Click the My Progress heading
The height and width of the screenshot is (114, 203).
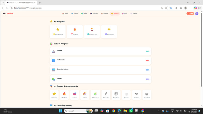[x=59, y=21]
